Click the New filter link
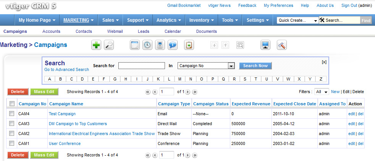The width and height of the screenshot is (375, 161). click(335, 92)
